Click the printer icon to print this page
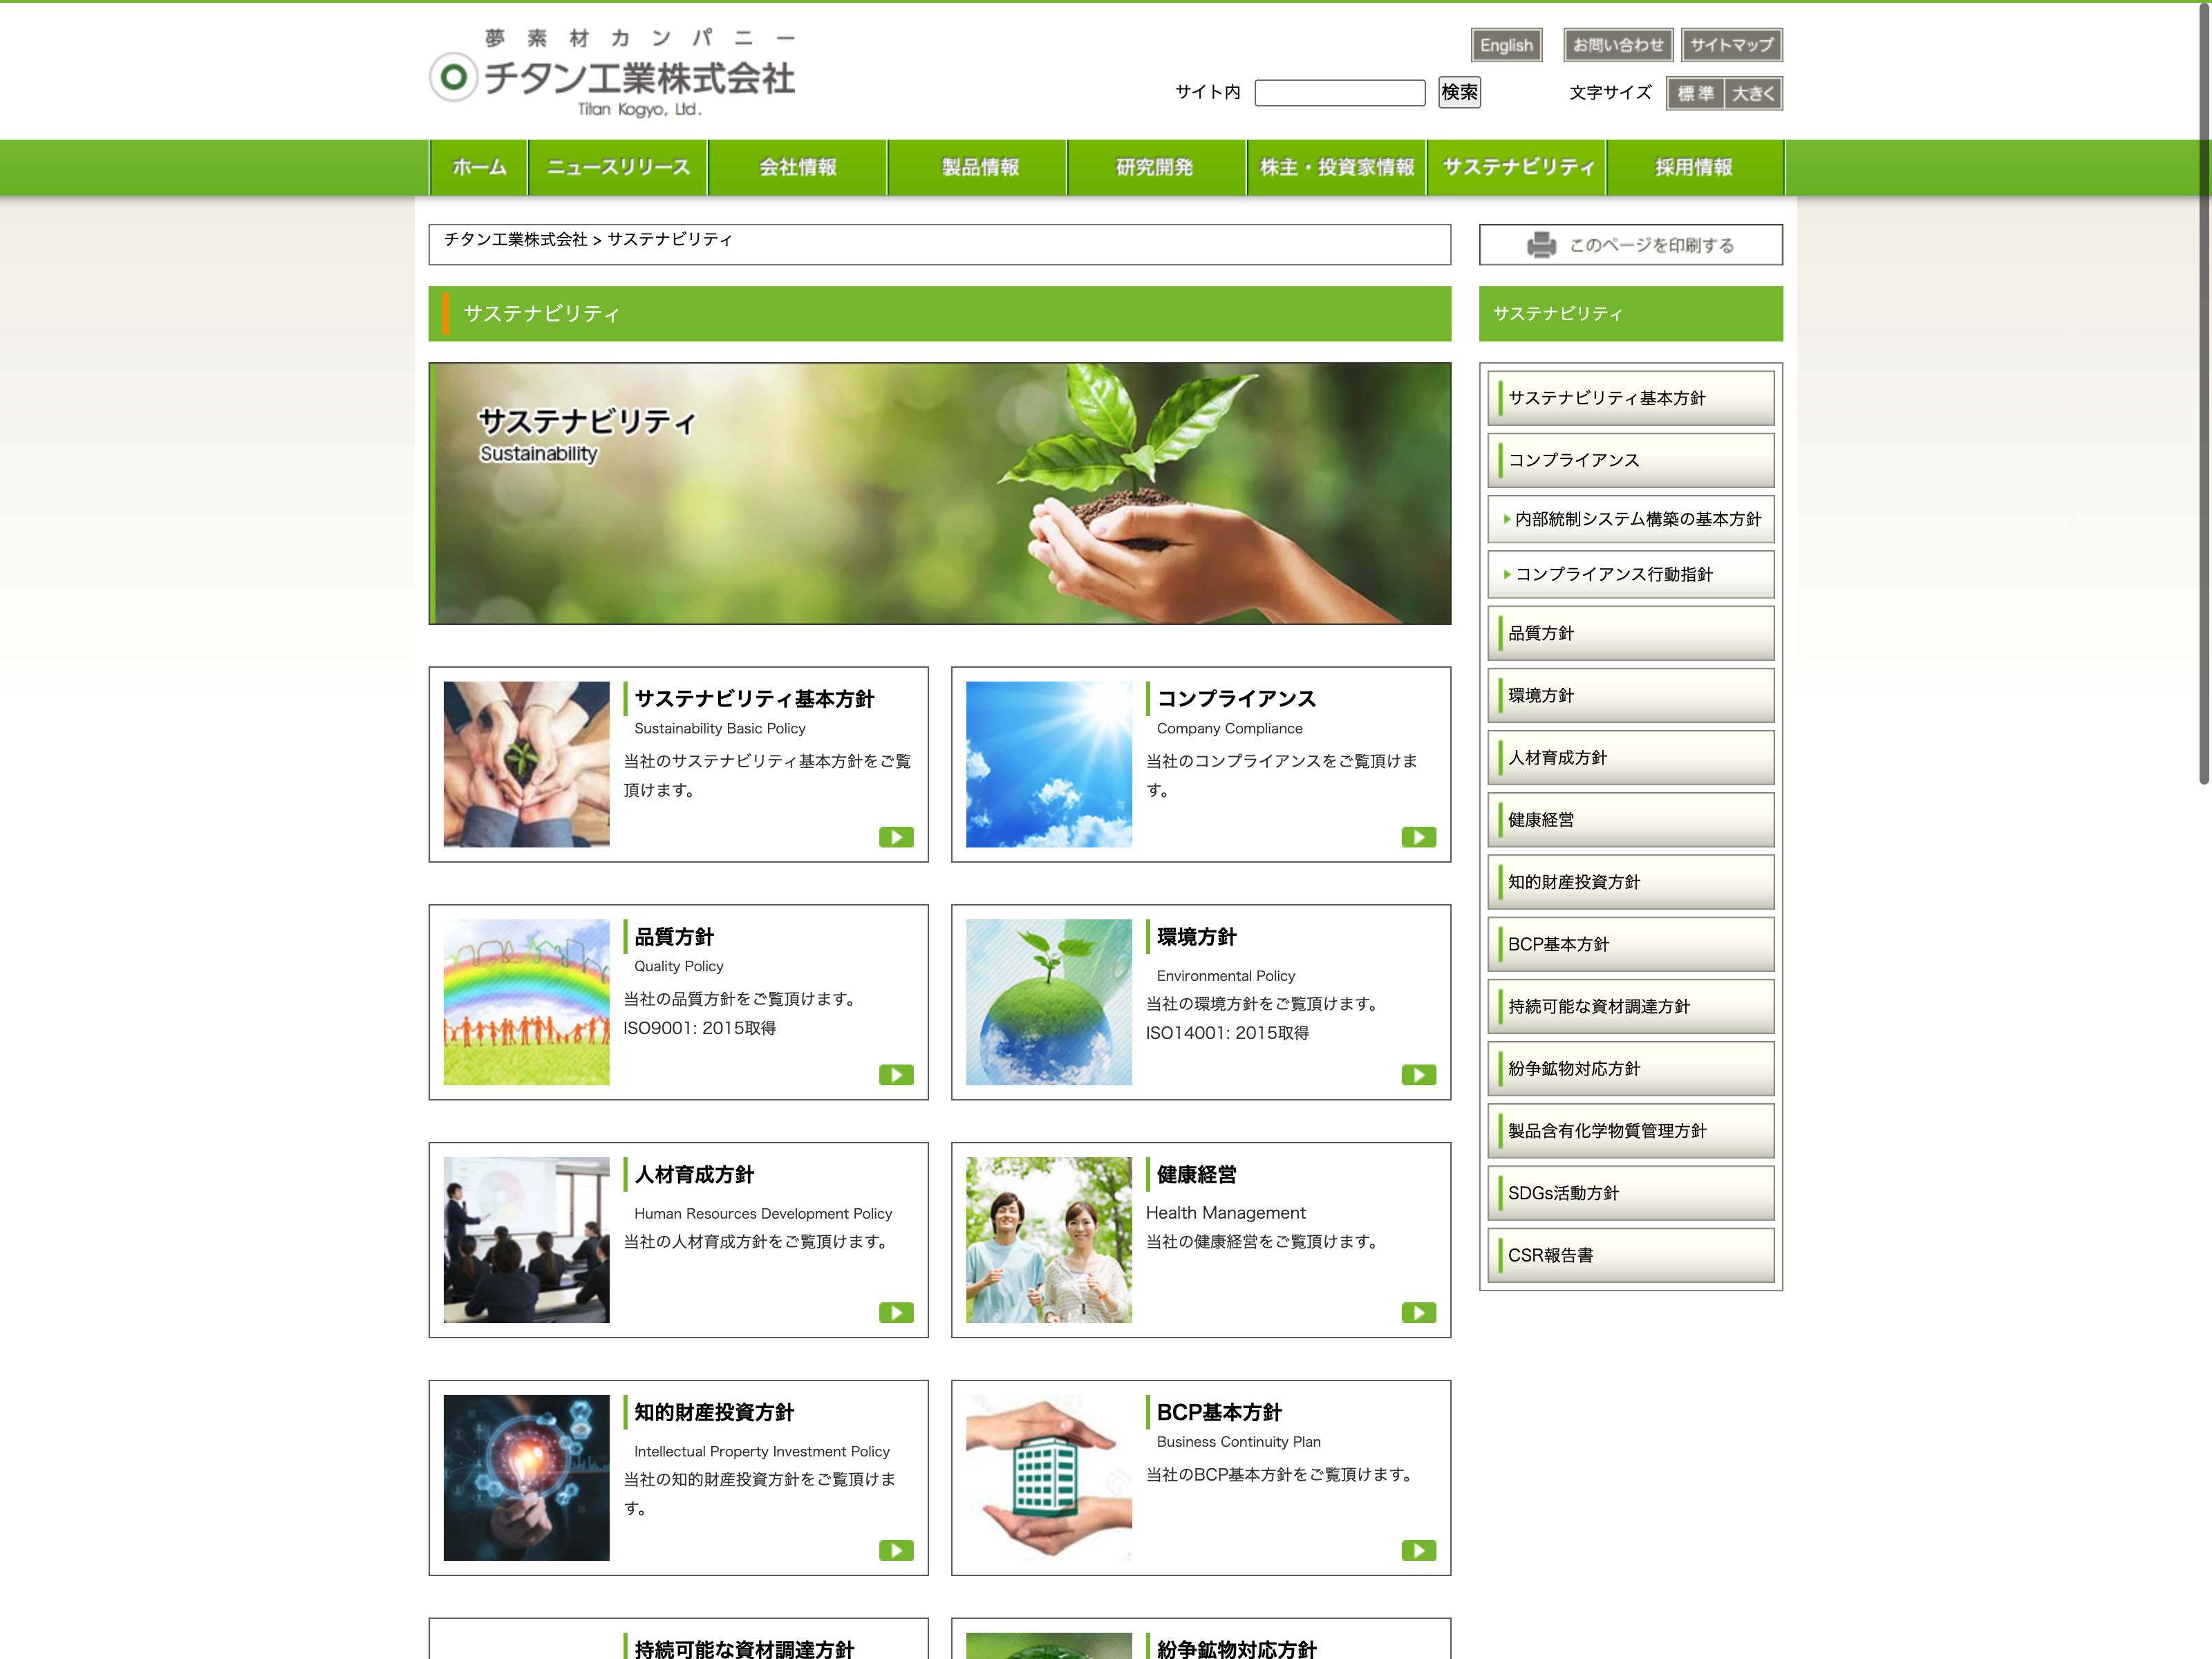 (x=1541, y=245)
